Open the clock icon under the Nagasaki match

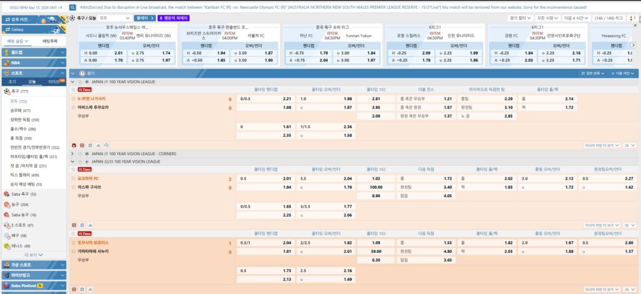point(106,145)
